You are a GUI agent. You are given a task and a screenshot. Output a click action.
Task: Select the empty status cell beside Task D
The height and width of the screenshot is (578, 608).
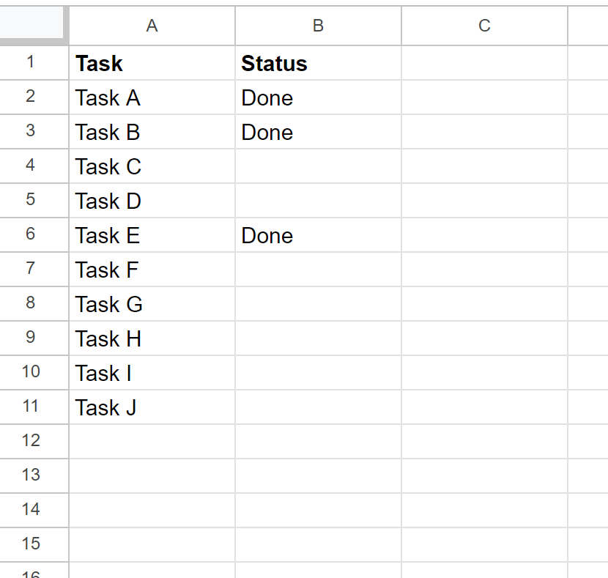point(317,201)
